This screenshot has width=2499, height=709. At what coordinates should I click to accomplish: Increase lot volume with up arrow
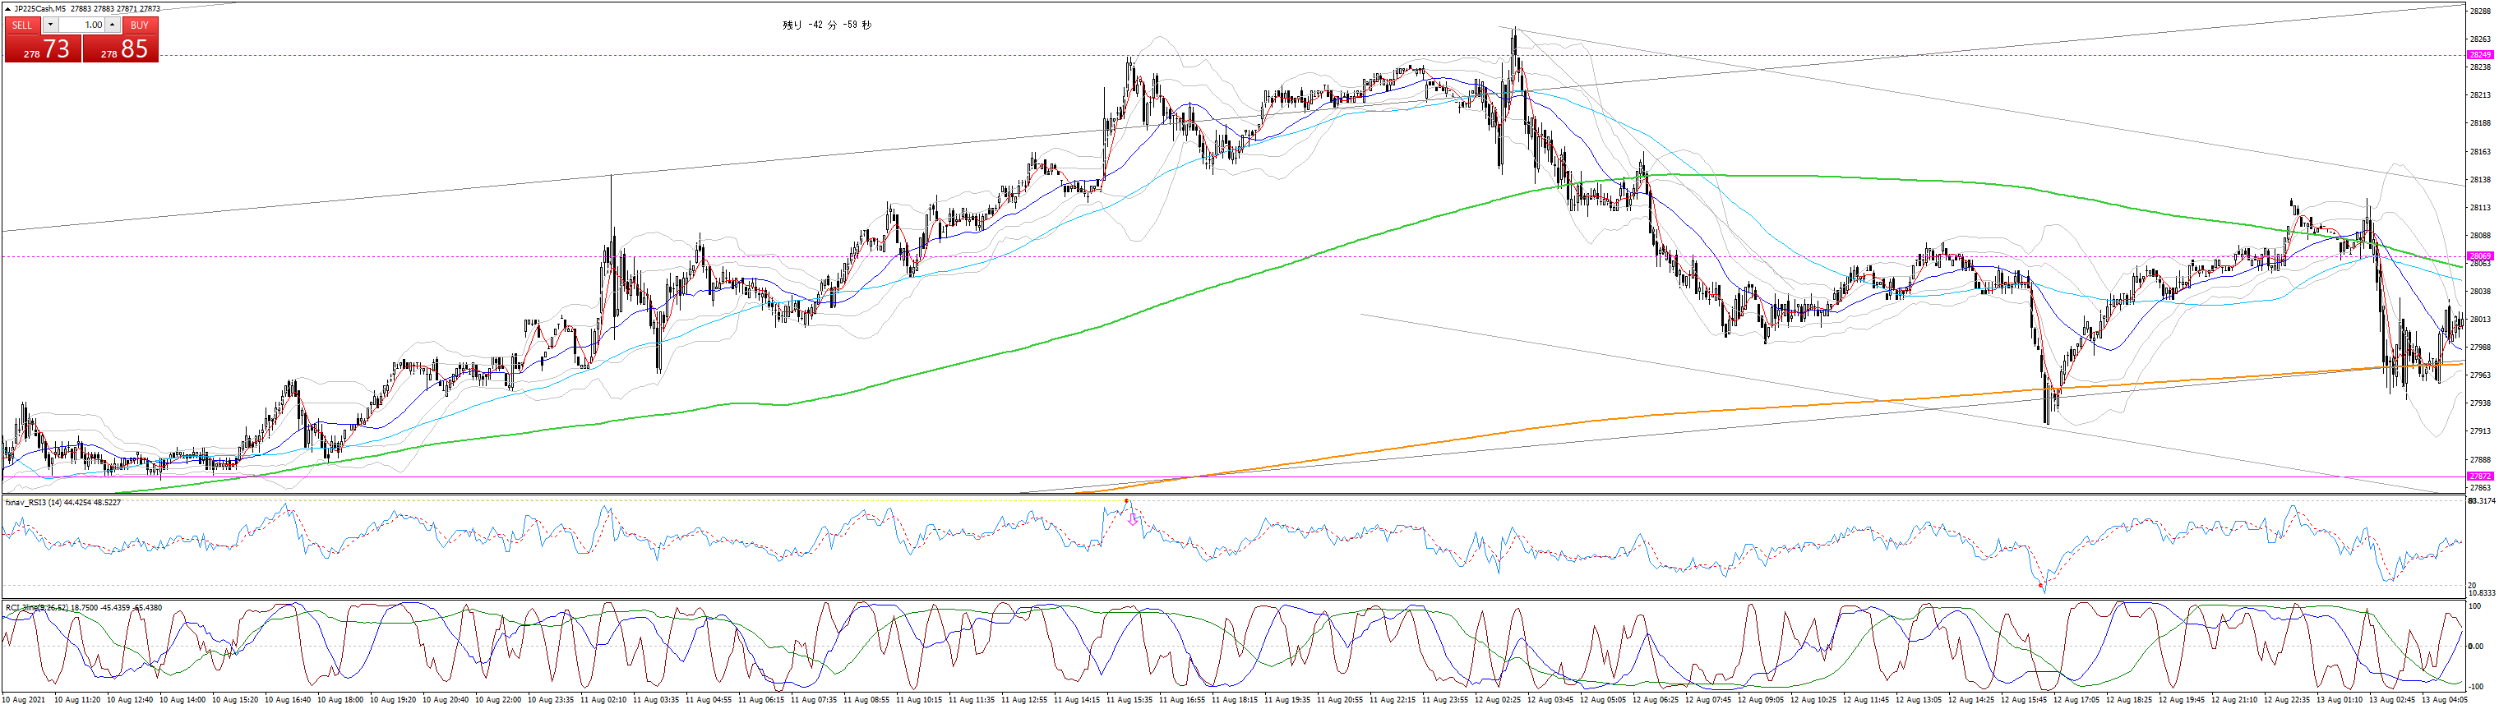(x=113, y=25)
